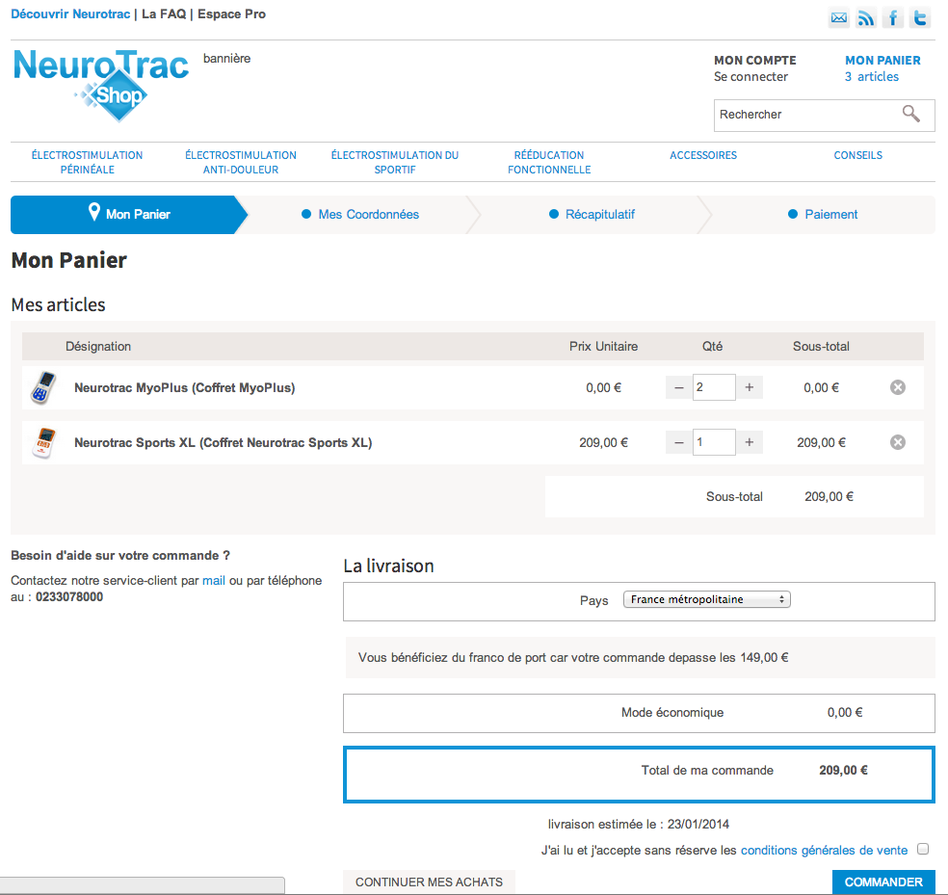Open Découvrir Neurotrac link
The height and width of the screenshot is (895, 948).
tap(70, 13)
